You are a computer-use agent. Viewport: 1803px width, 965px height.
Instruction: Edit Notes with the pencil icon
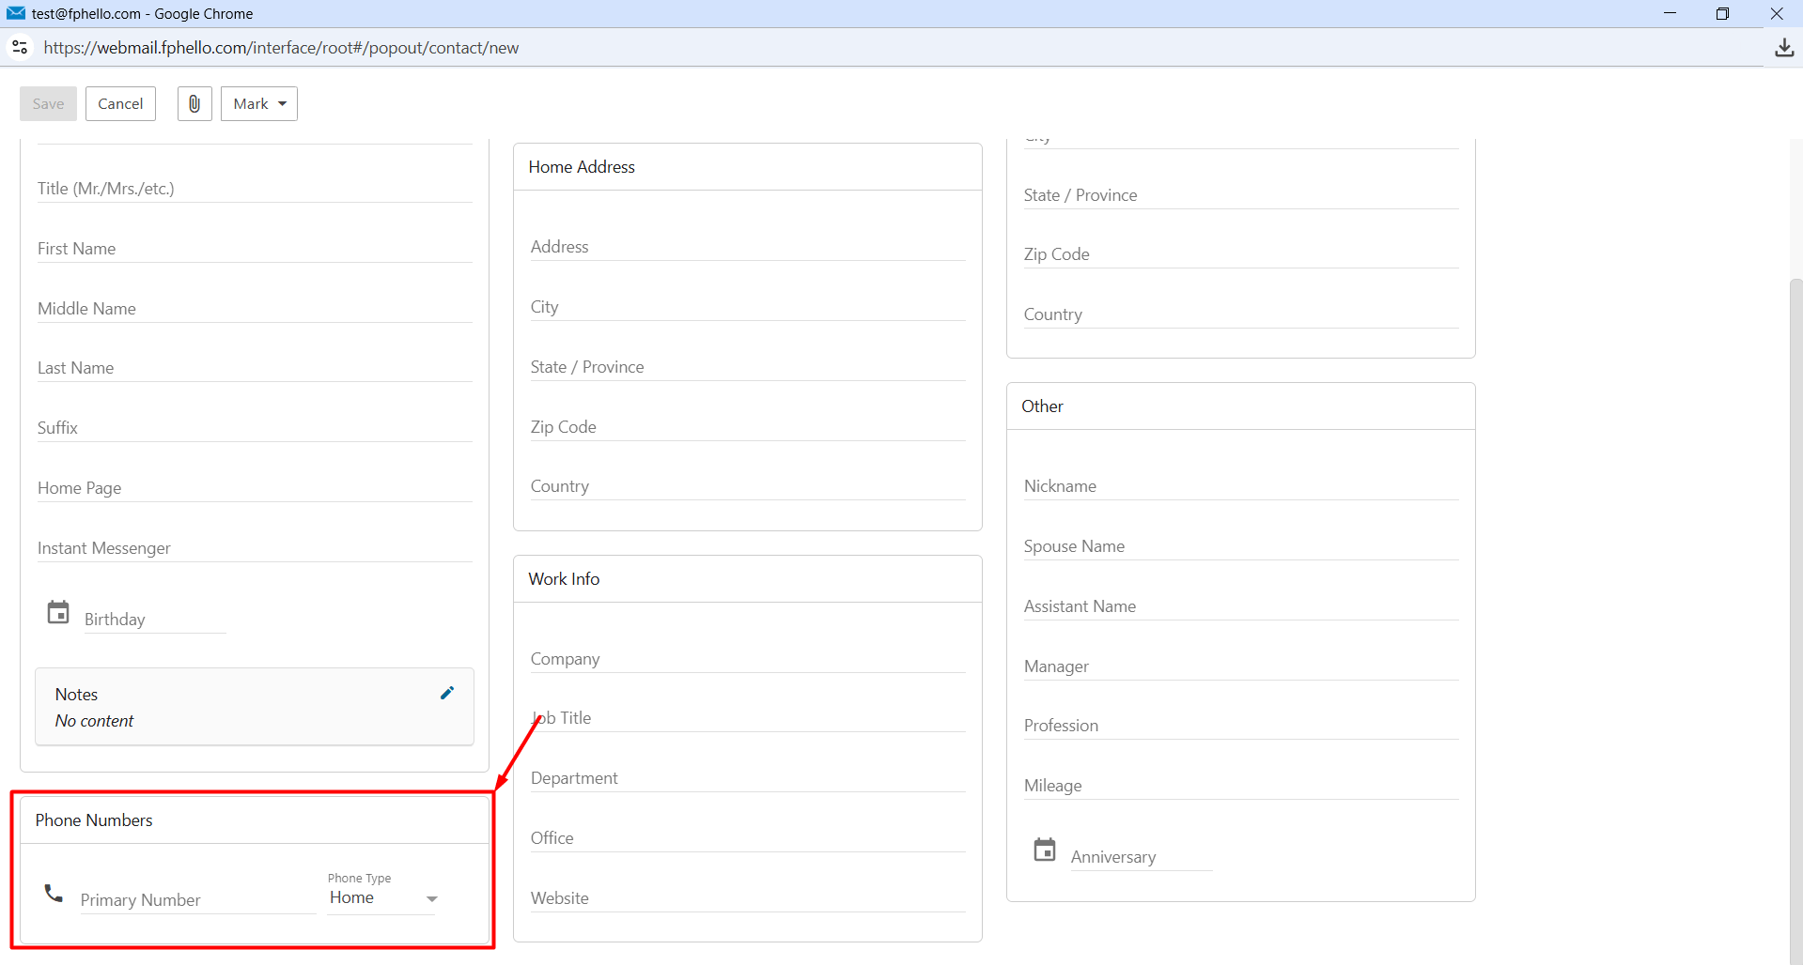[447, 693]
